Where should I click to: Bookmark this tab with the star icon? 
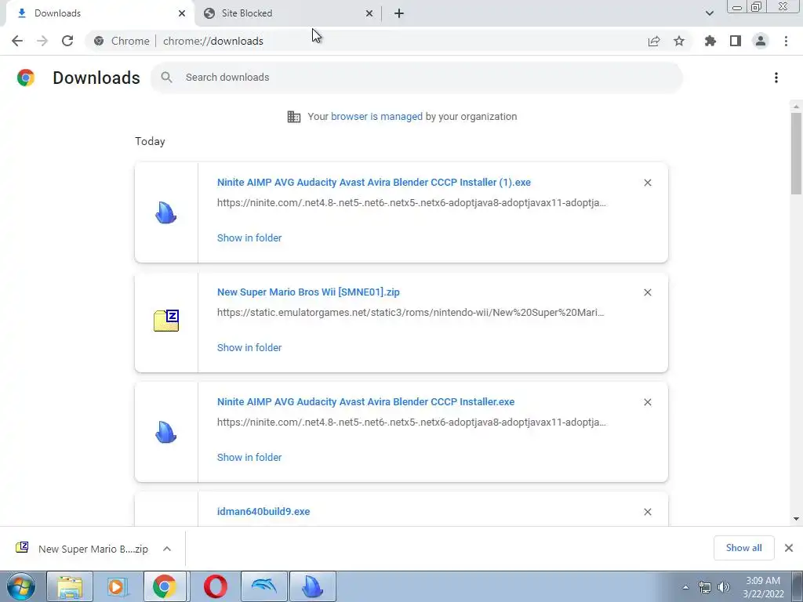(679, 41)
